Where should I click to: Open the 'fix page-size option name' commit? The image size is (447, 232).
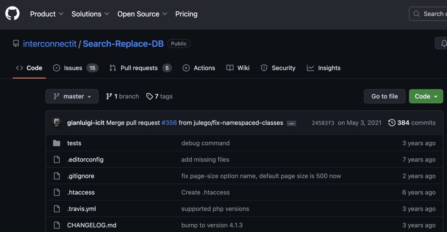(x=261, y=176)
